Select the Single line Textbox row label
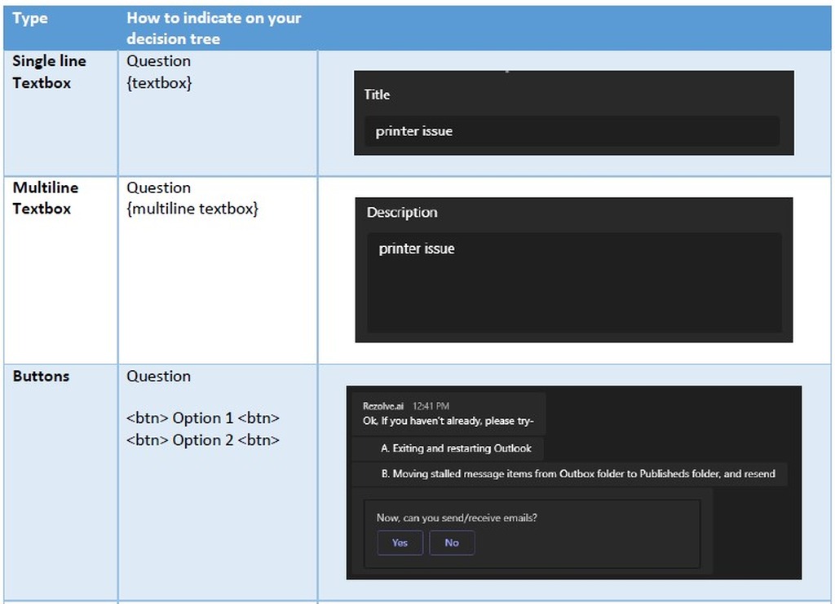 click(x=49, y=71)
